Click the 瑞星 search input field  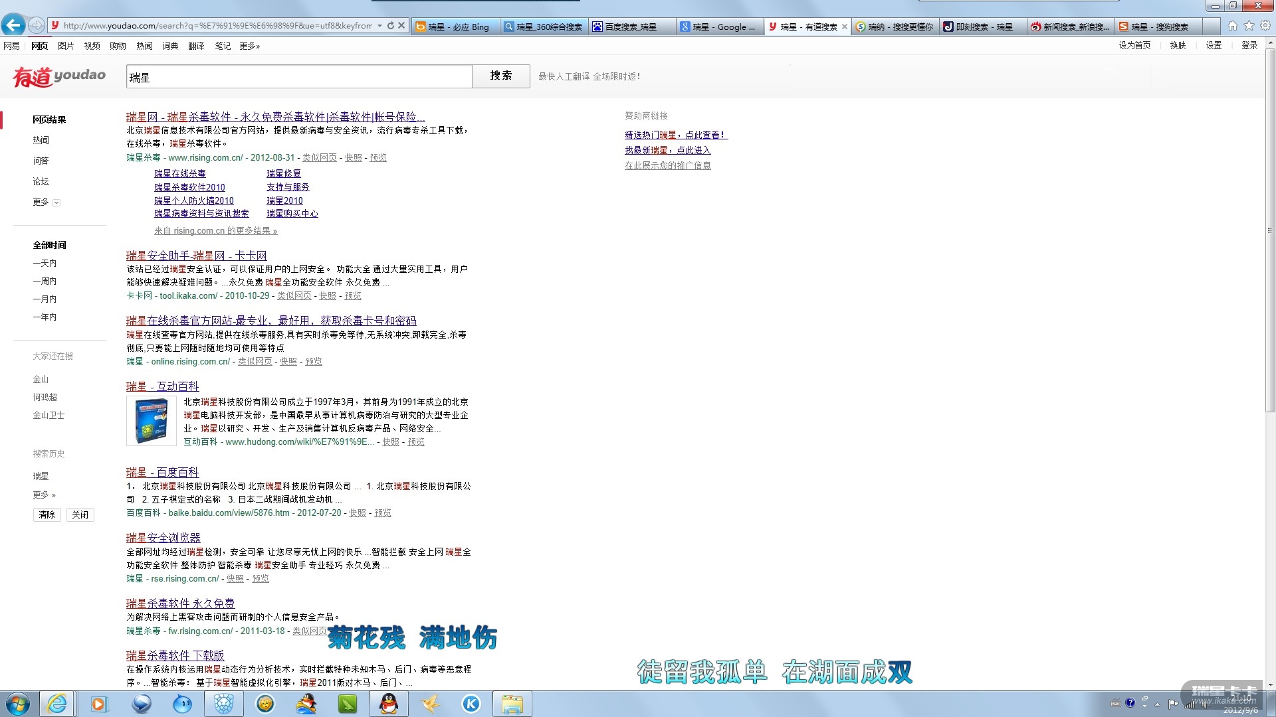click(x=299, y=77)
